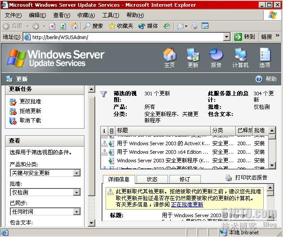Open the 报告 reports pie chart icon
Screen dimensions: 283x237
(x=216, y=54)
